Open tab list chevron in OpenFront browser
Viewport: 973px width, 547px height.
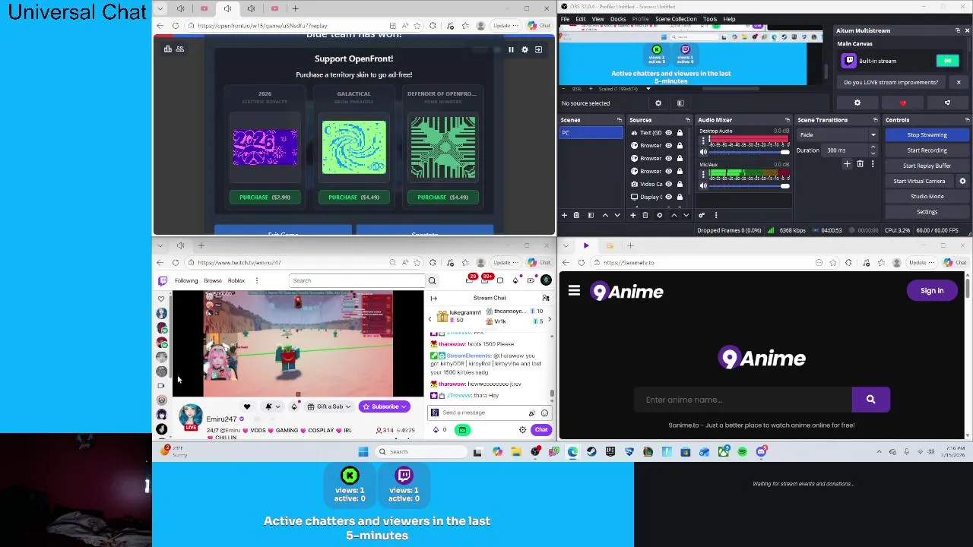[x=160, y=8]
